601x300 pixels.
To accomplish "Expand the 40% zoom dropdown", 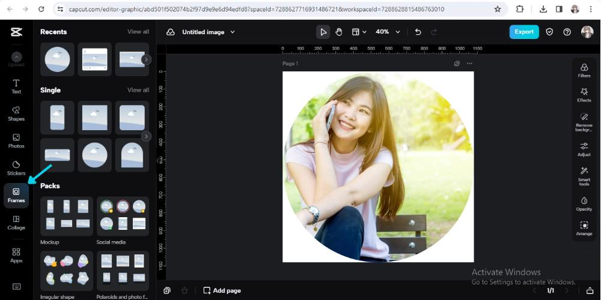I will pos(386,32).
